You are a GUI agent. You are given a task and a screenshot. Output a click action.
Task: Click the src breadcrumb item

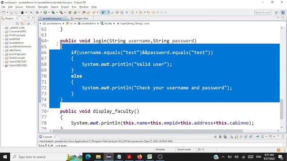(70, 24)
